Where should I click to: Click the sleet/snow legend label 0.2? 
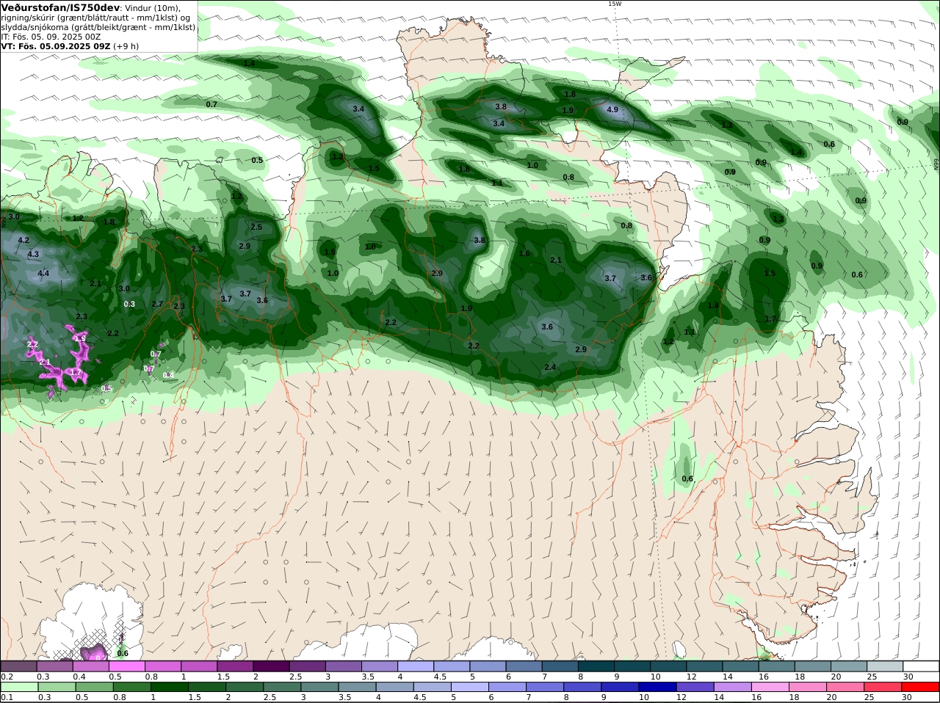(x=7, y=677)
